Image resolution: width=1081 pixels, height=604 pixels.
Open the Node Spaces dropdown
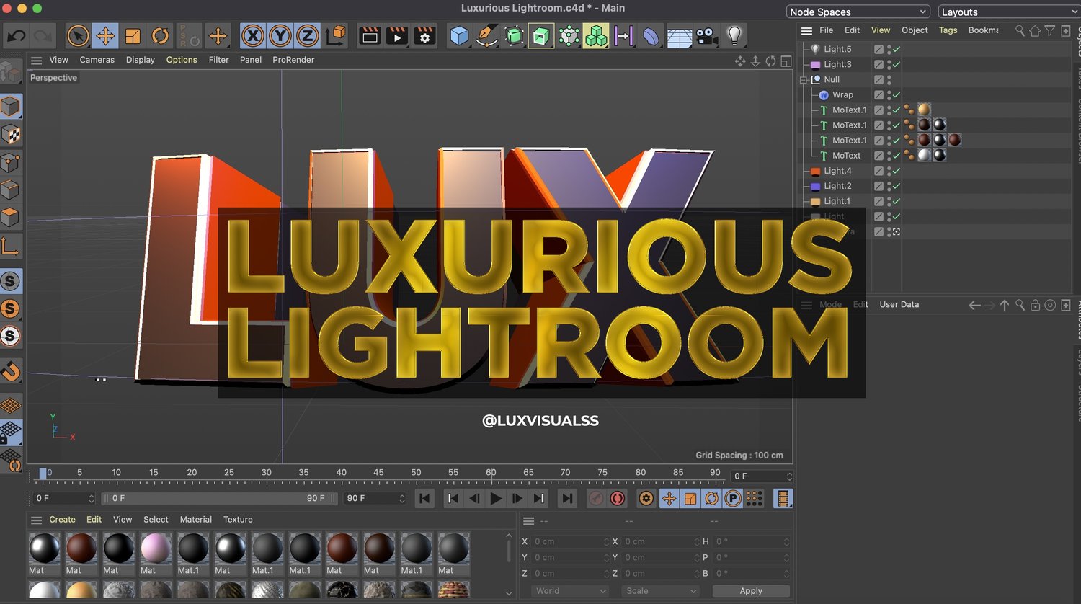pyautogui.click(x=858, y=12)
